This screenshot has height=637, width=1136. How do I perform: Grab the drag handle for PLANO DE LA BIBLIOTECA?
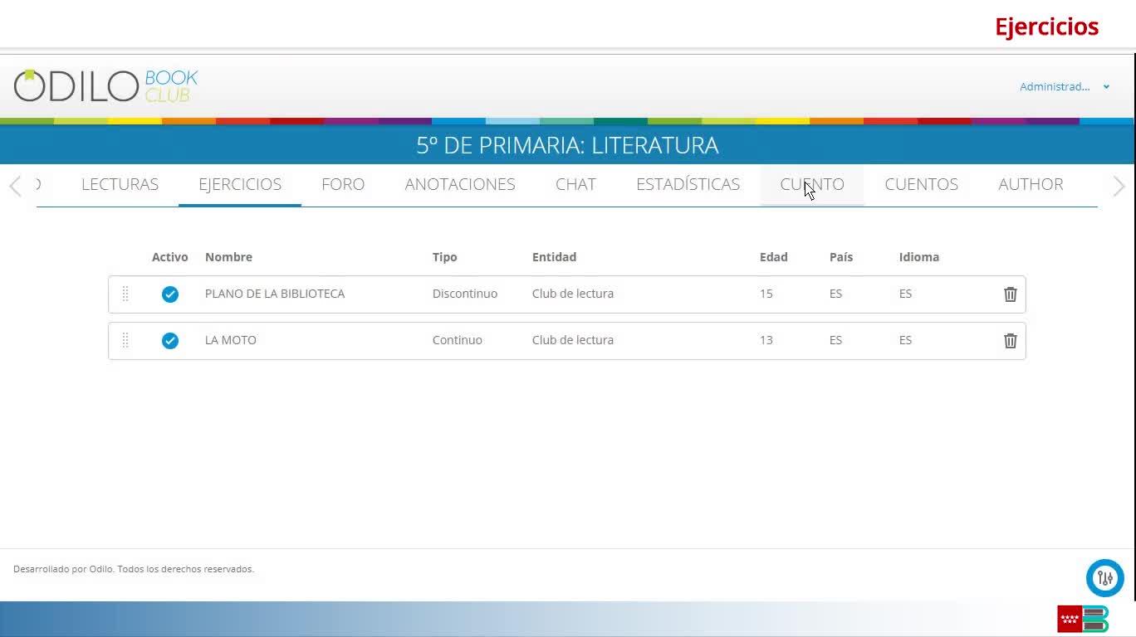click(125, 294)
